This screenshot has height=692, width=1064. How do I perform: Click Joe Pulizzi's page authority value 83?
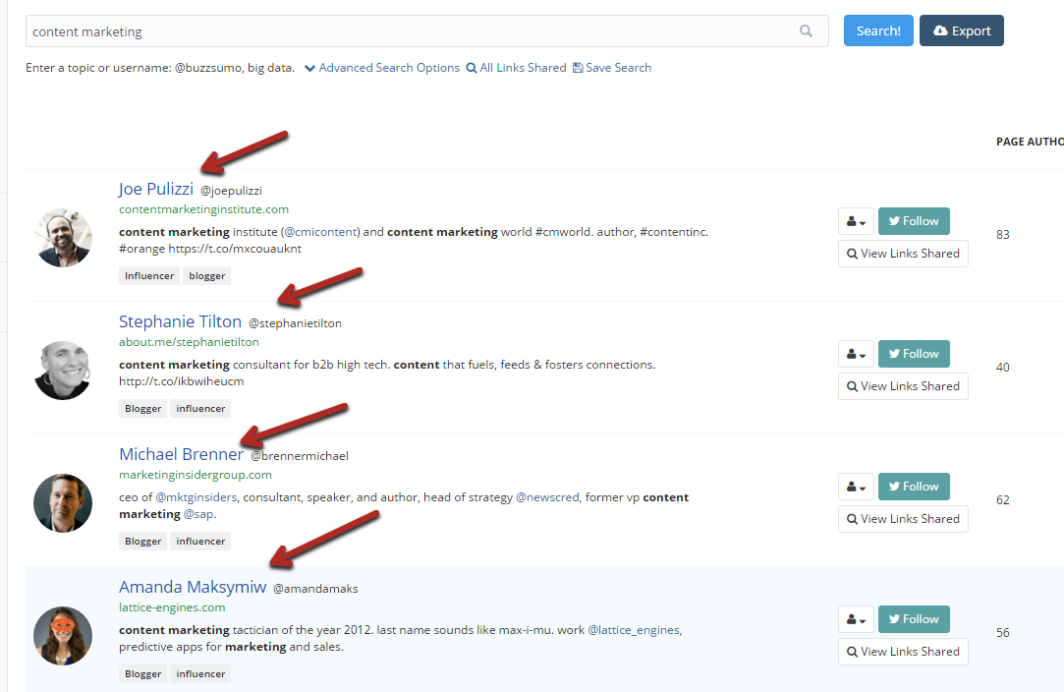point(1003,235)
